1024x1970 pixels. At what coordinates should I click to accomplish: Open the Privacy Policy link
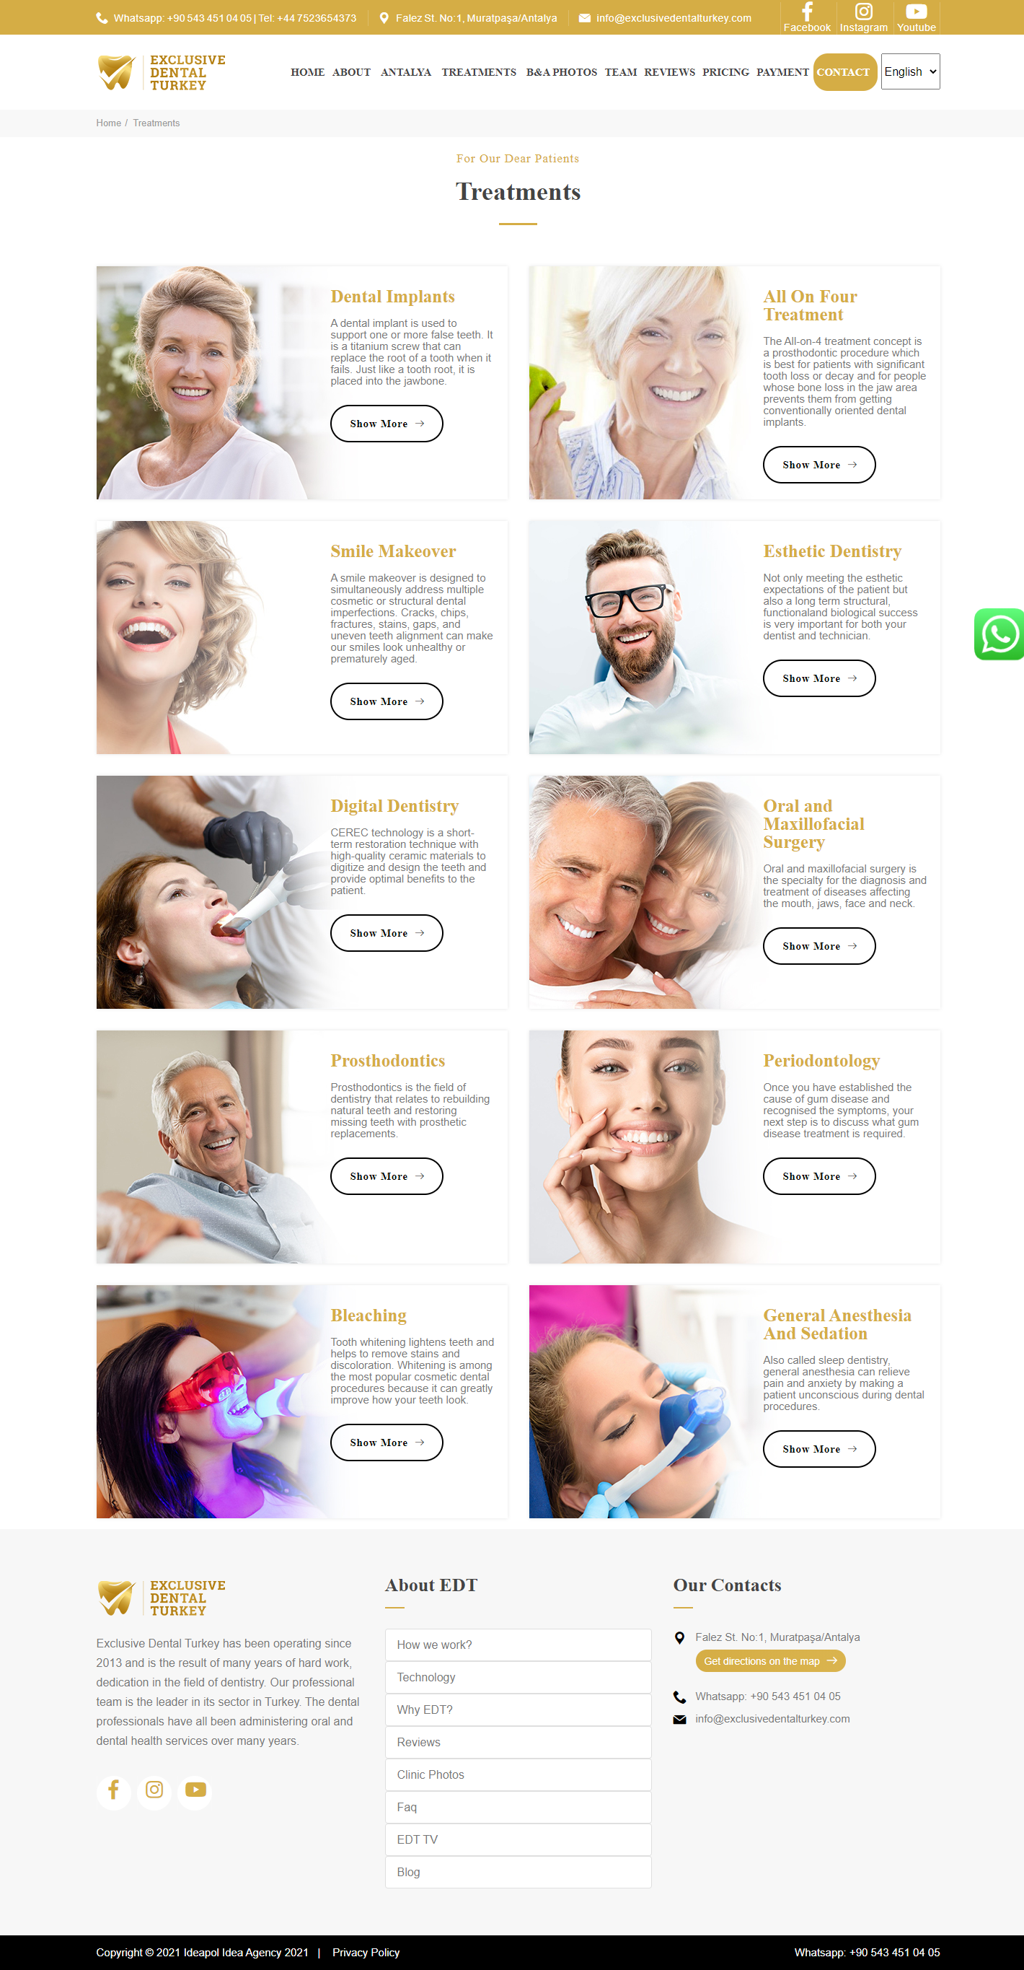pyautogui.click(x=366, y=1953)
